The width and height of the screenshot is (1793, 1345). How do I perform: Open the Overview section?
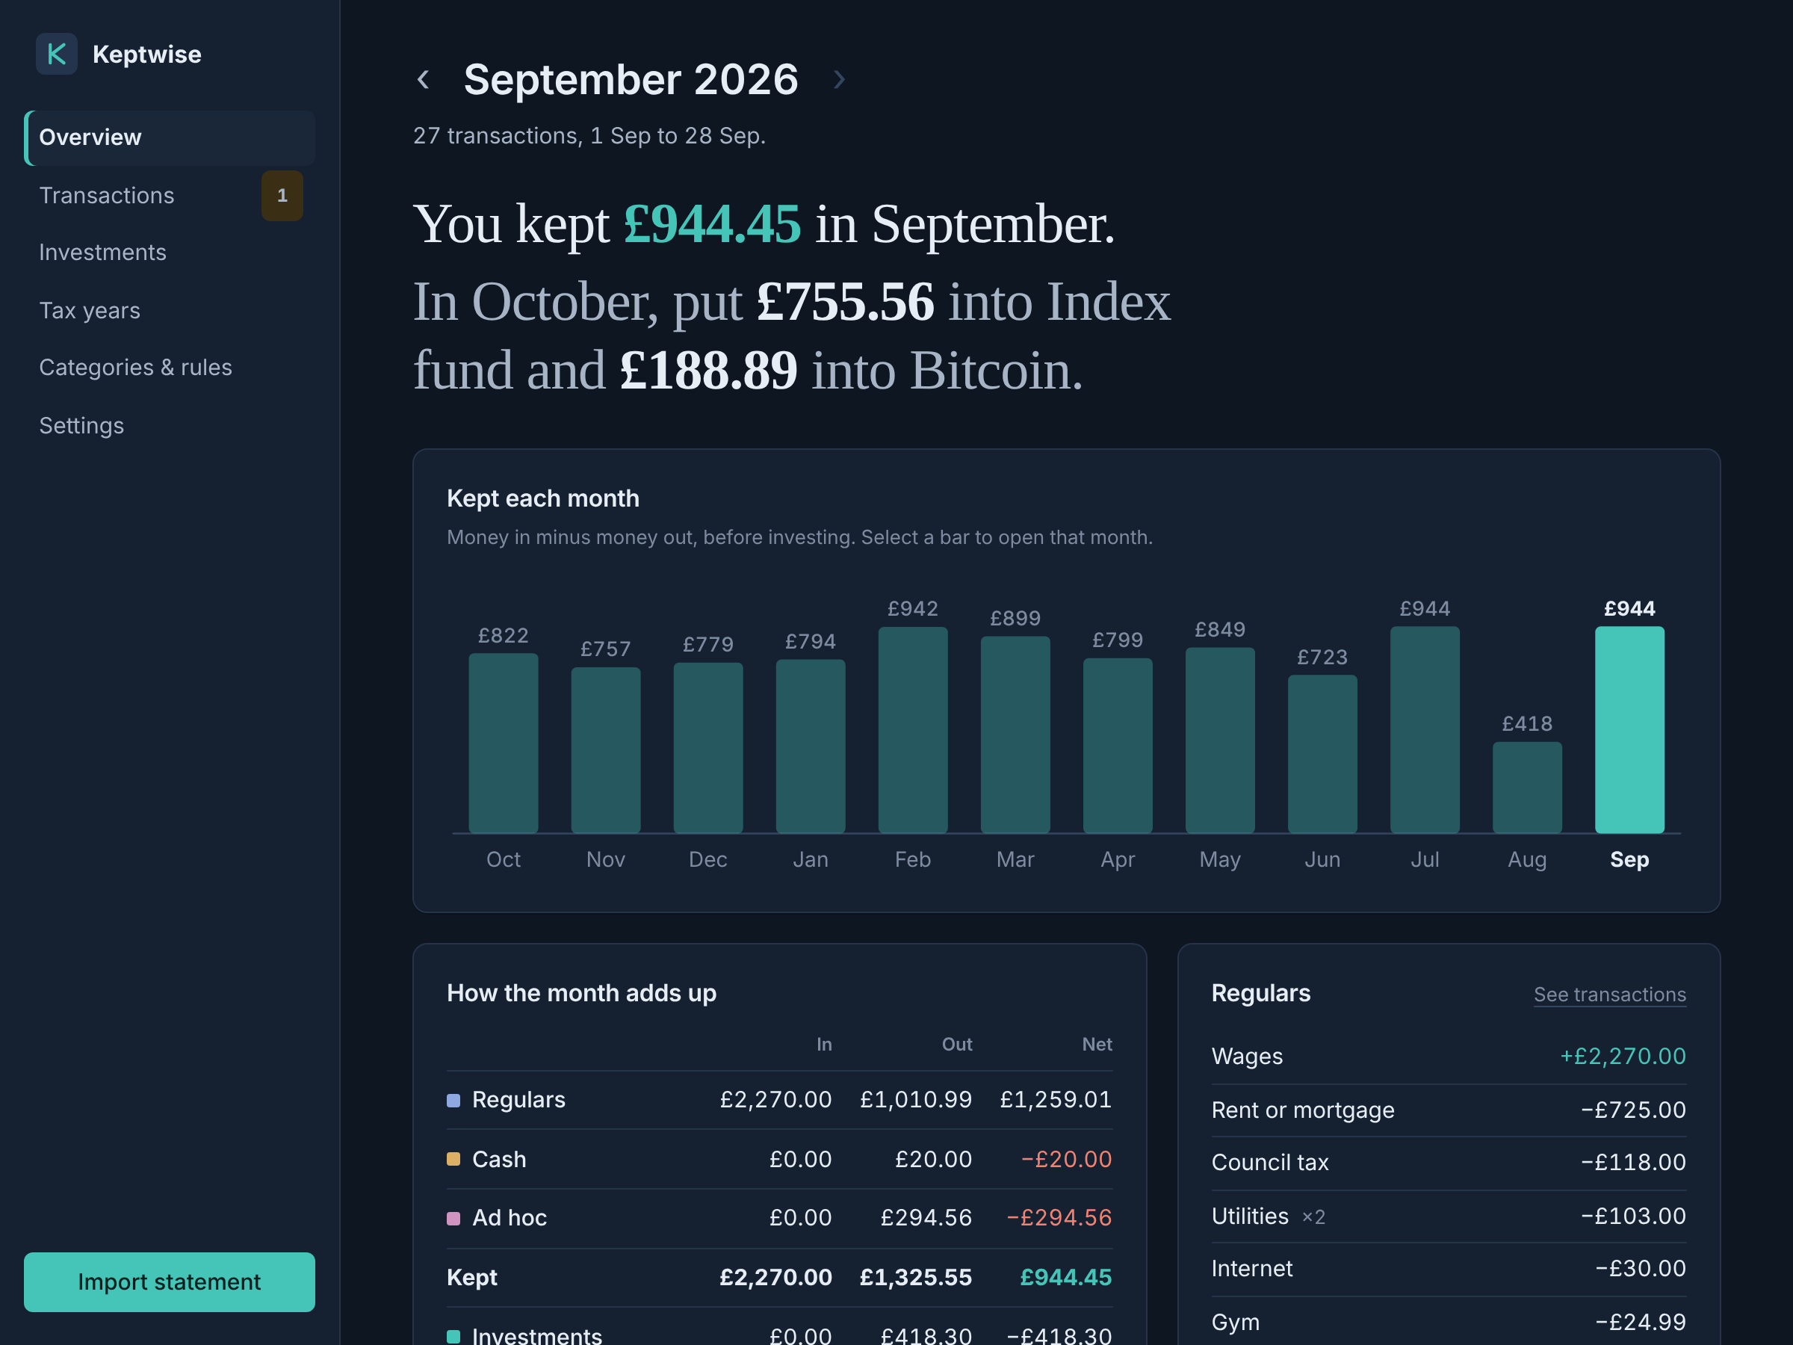(x=170, y=137)
